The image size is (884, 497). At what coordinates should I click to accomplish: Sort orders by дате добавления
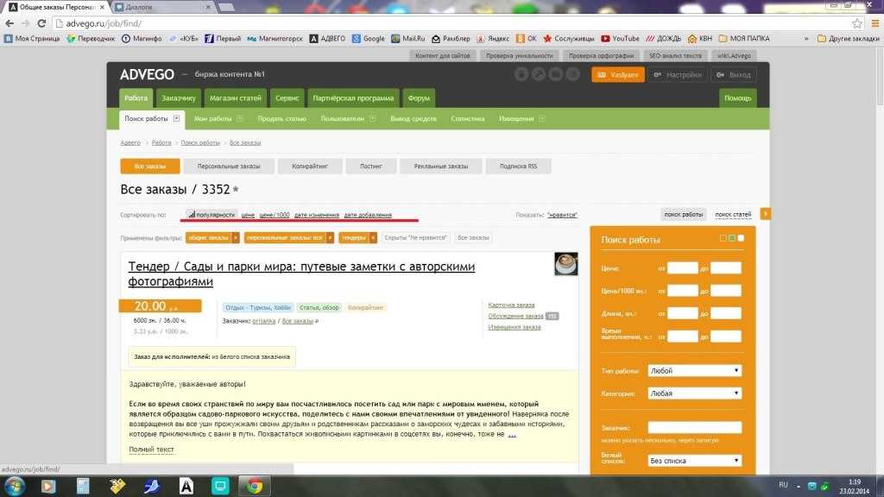pyautogui.click(x=368, y=215)
